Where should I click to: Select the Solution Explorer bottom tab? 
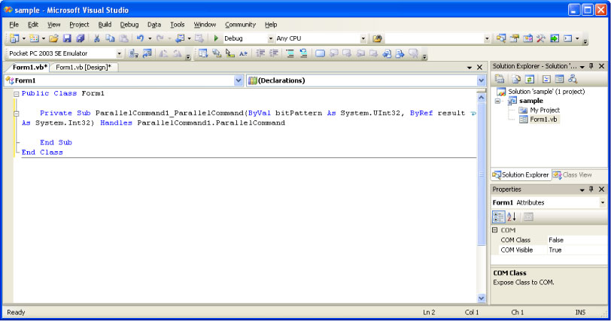pyautogui.click(x=520, y=175)
